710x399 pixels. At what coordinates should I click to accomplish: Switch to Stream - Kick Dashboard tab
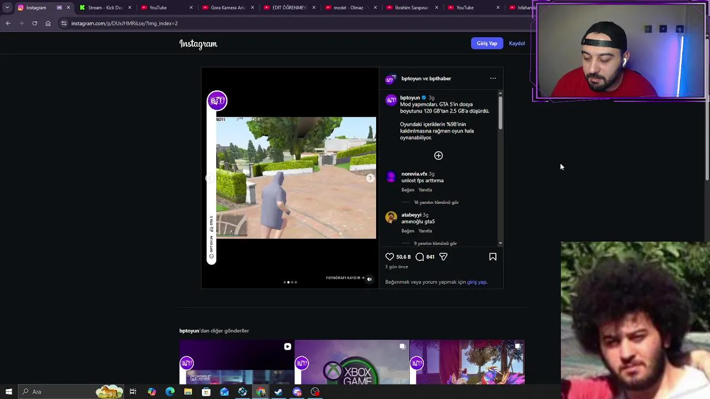[104, 8]
